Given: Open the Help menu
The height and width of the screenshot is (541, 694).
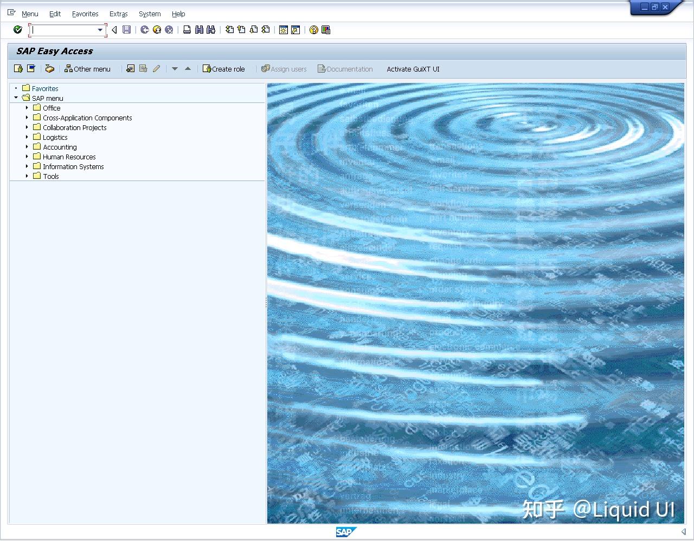Looking at the screenshot, I should click(178, 14).
